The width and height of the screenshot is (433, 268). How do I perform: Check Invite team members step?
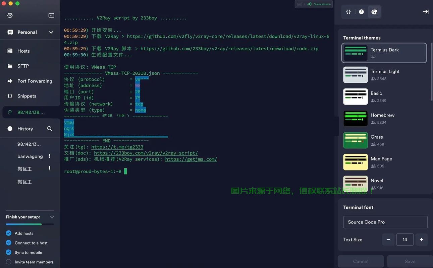point(9,262)
